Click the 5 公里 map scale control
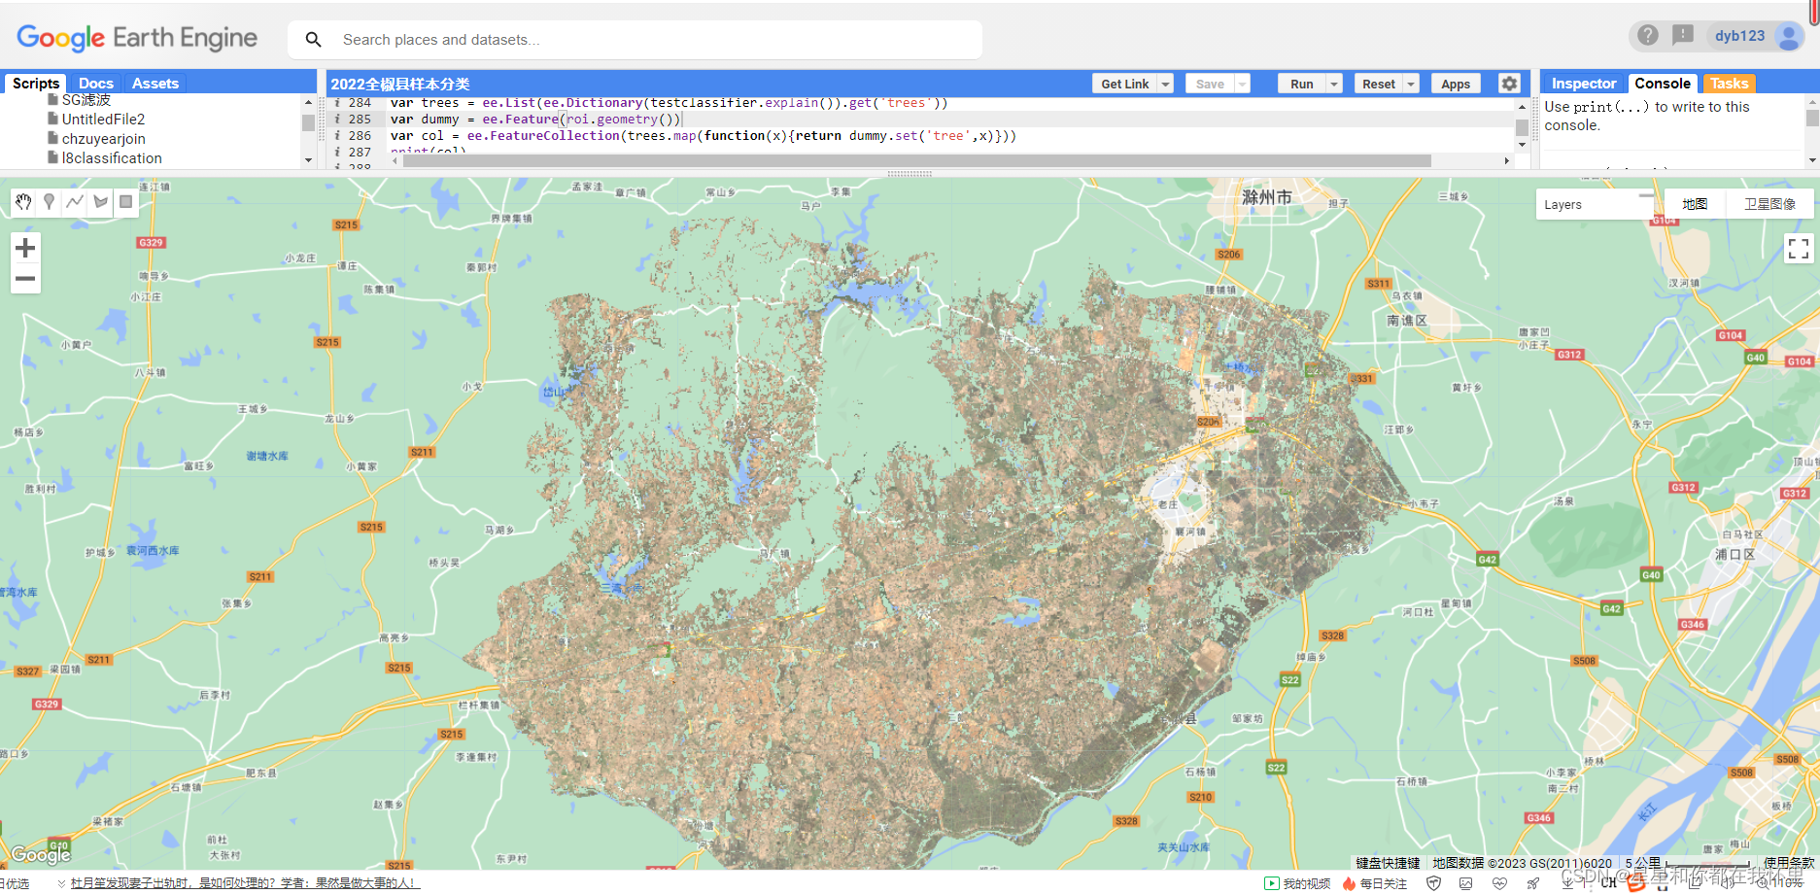Image resolution: width=1820 pixels, height=894 pixels. click(x=1688, y=863)
